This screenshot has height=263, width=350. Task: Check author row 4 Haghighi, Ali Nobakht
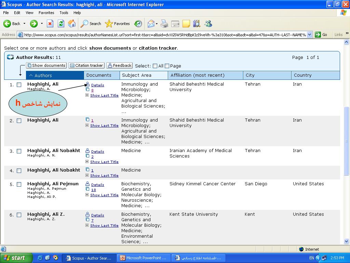(x=19, y=171)
